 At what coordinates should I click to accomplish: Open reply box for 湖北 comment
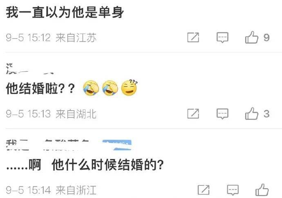pyautogui.click(x=222, y=113)
